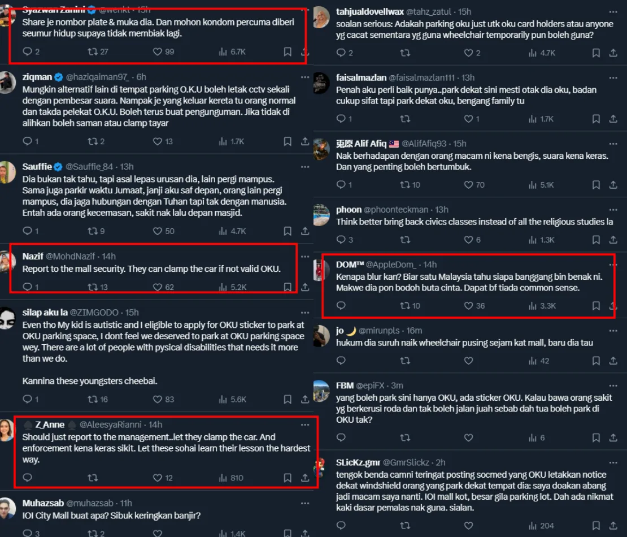627x537 pixels.
Task: Open more options on ziqman's tweet
Action: [304, 77]
